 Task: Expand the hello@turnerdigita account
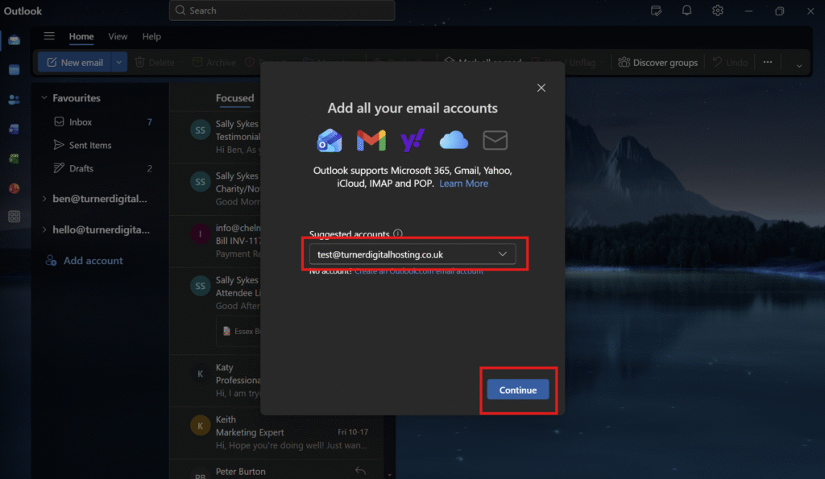click(x=44, y=229)
